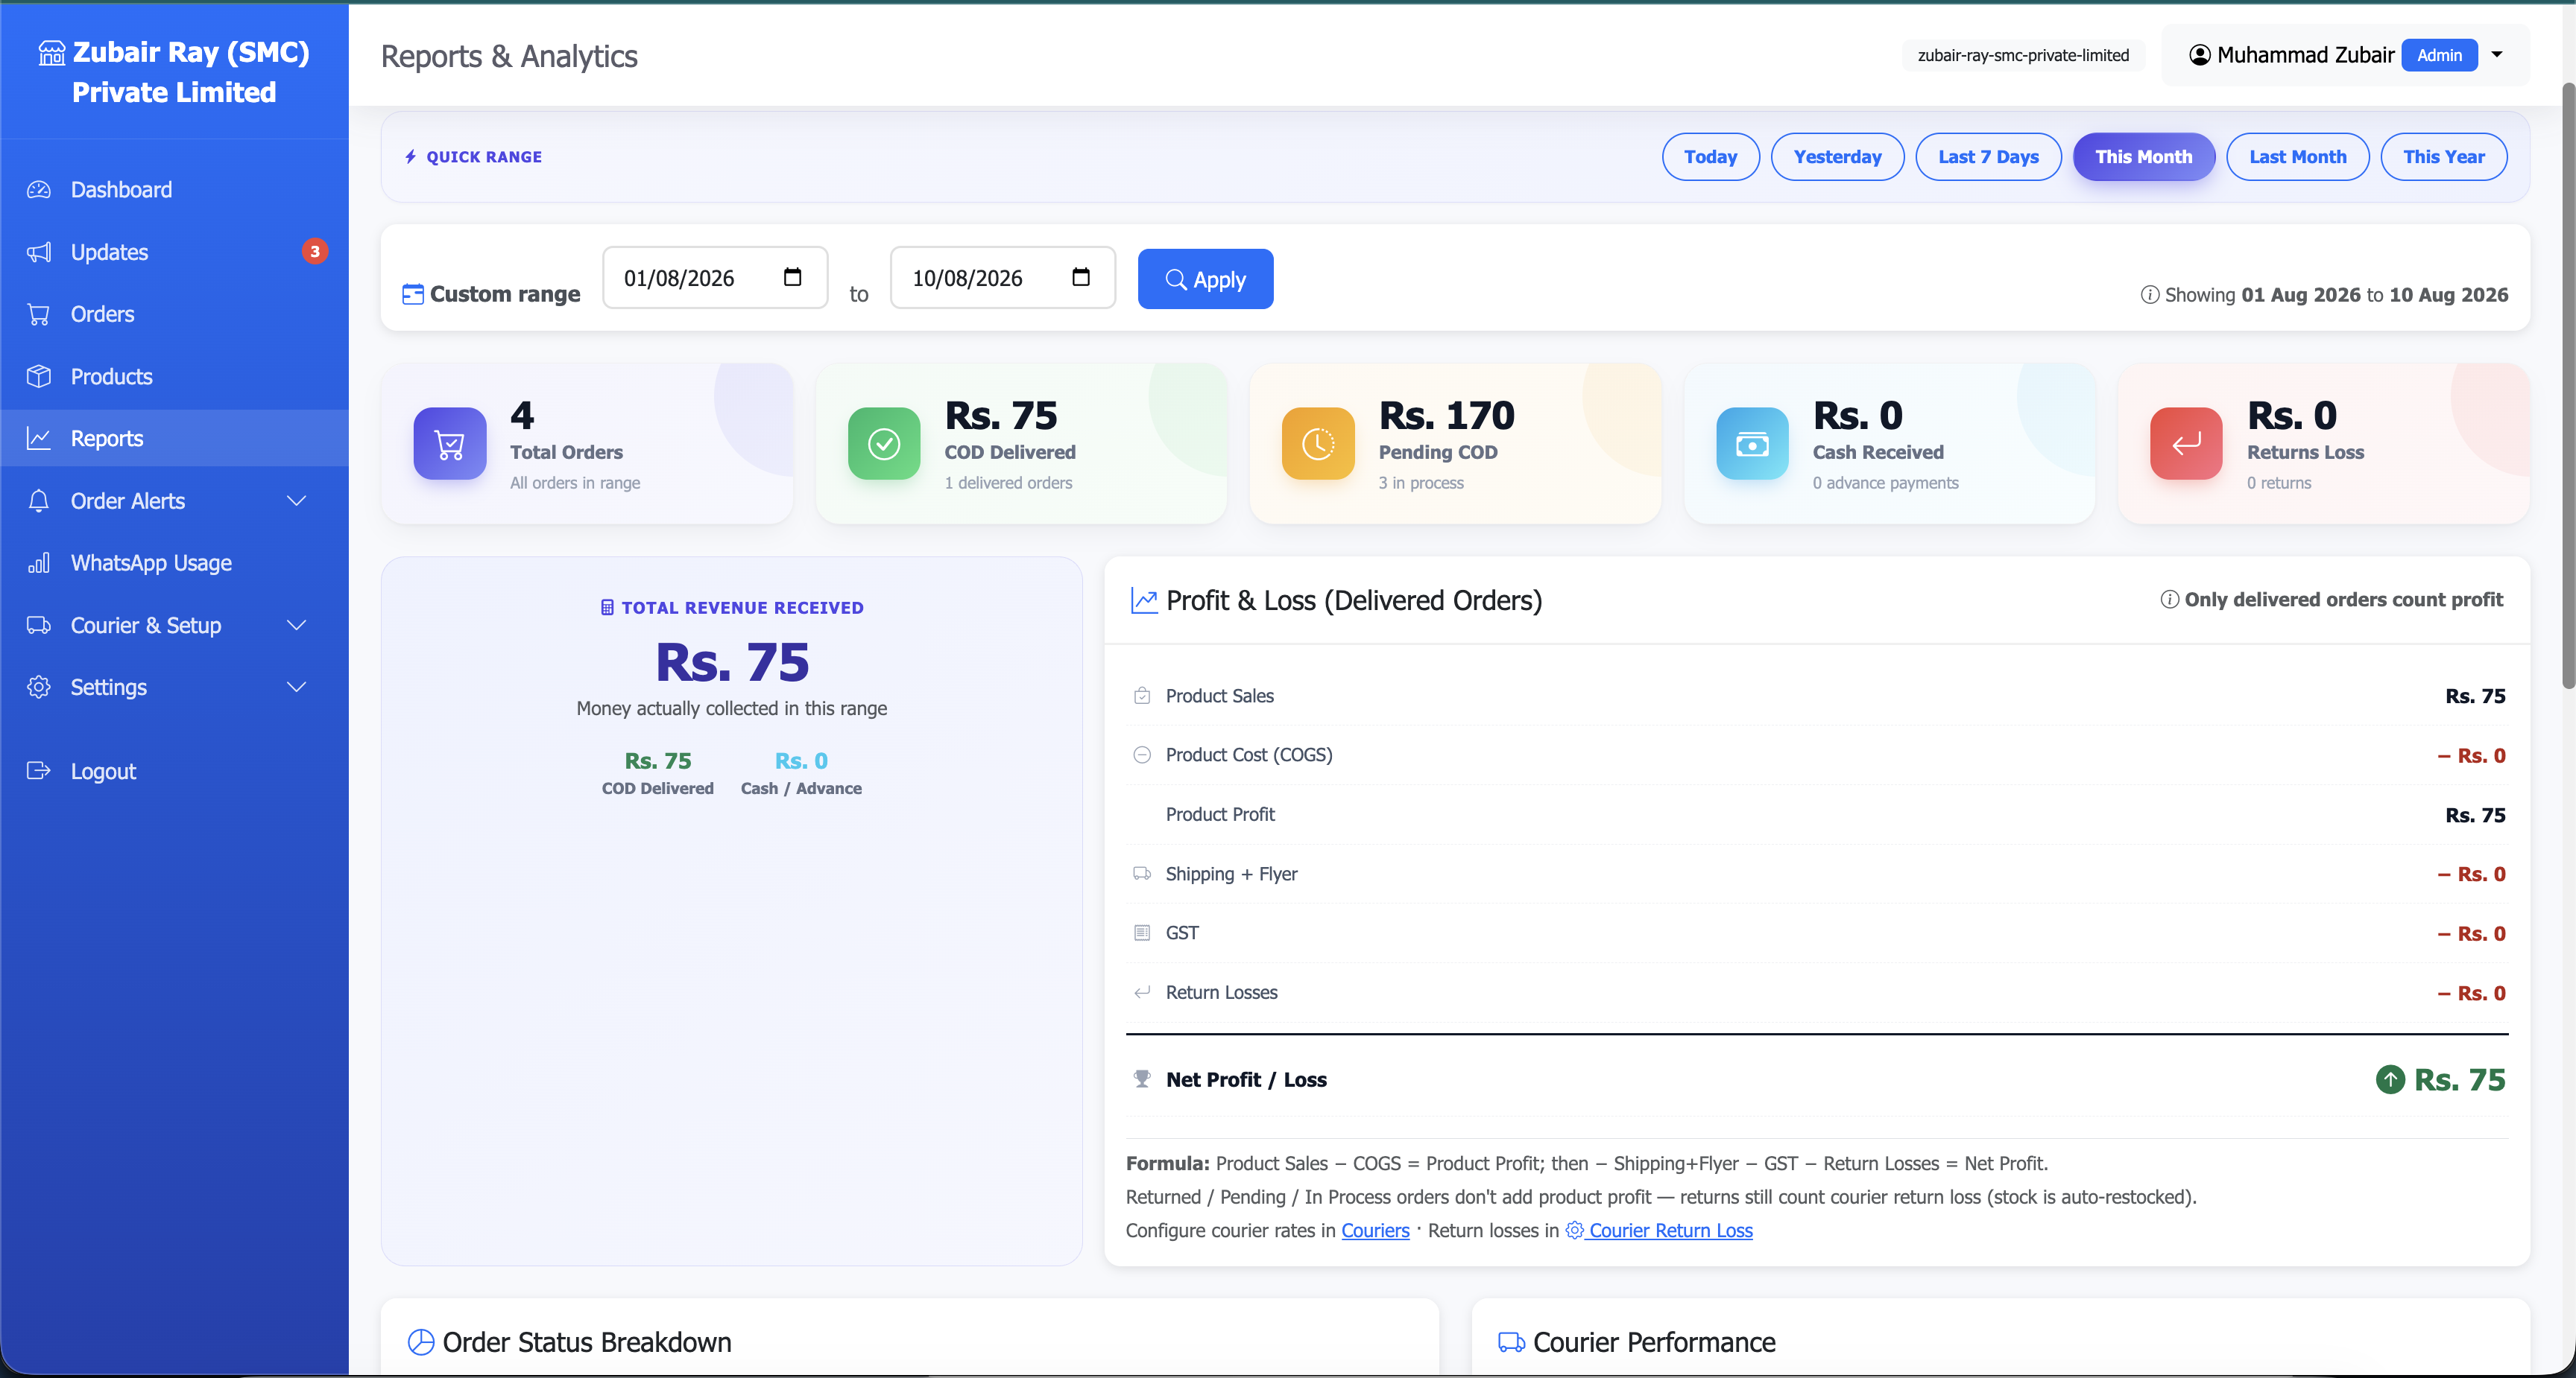This screenshot has height=1378, width=2576.
Task: Select the Last Month quick range
Action: pyautogui.click(x=2298, y=157)
